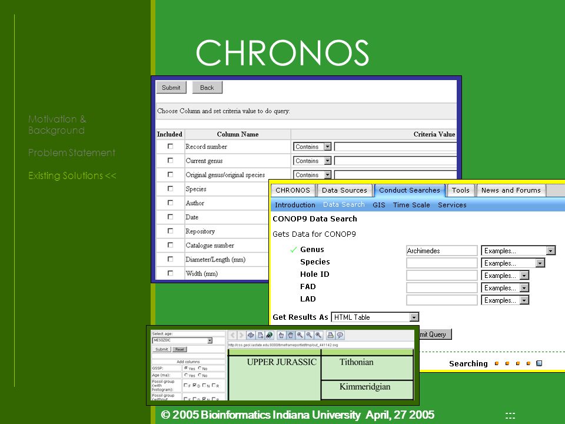Select the Age (ma) Yes radio button
Viewport: 565px width, 424px height.
pos(186,375)
